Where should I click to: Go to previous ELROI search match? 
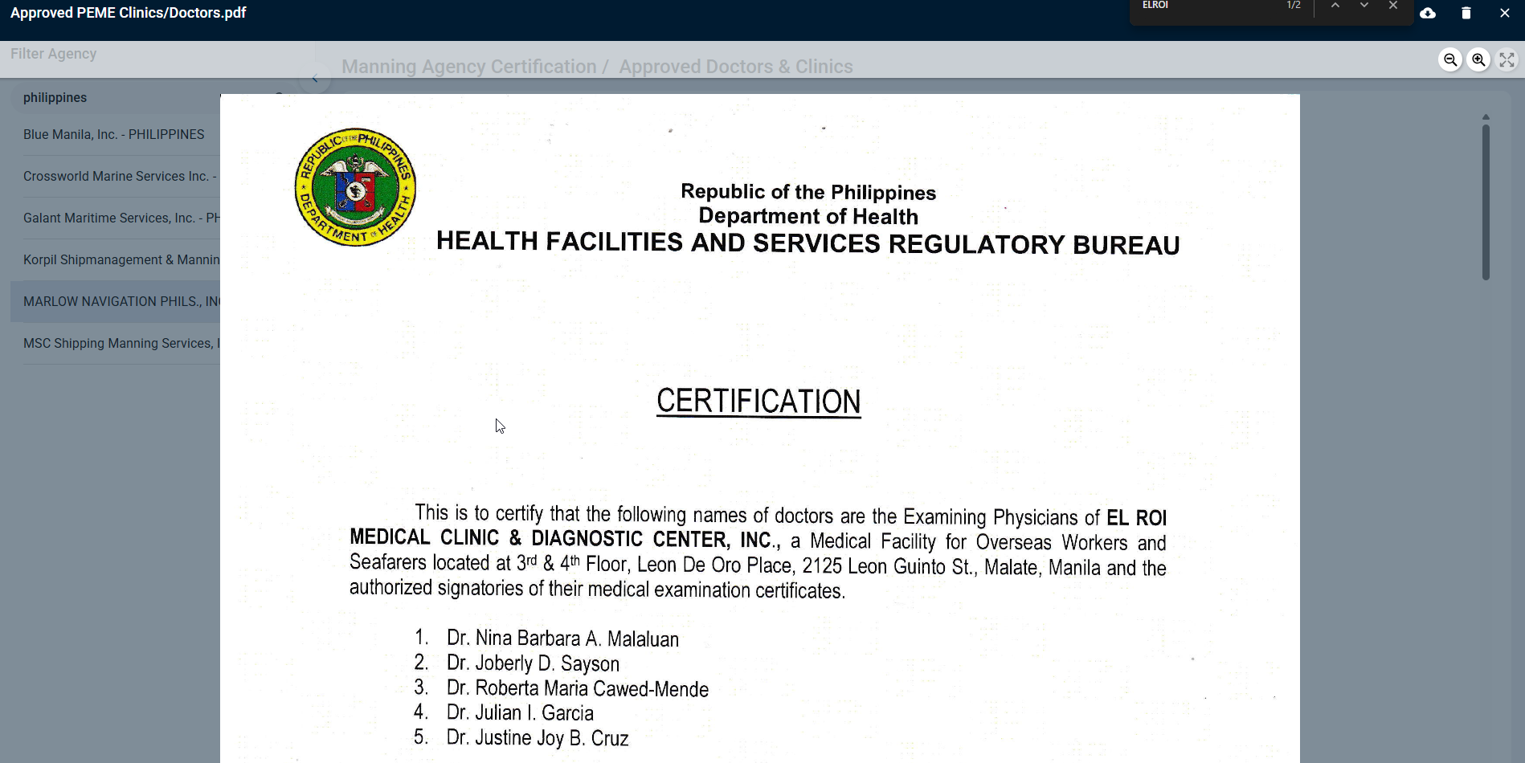click(1335, 5)
